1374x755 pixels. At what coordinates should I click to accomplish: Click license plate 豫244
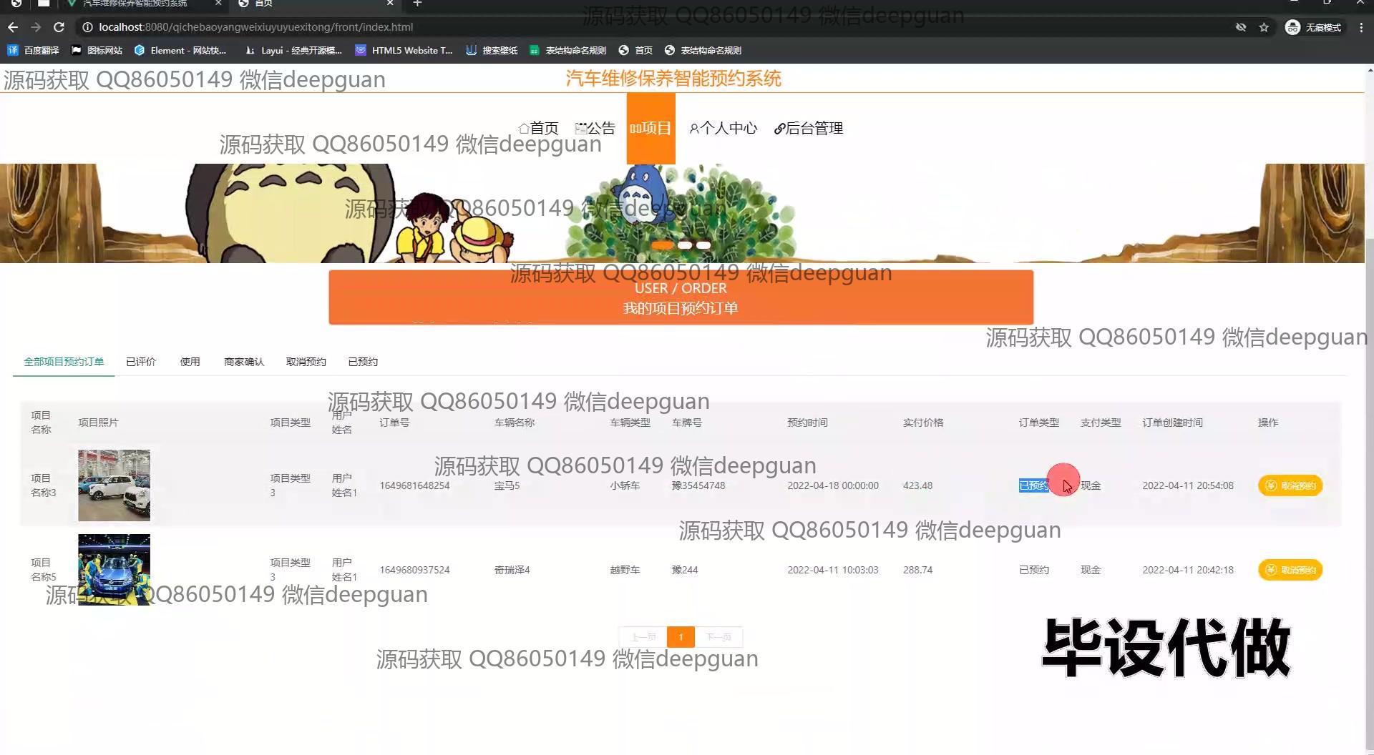[685, 570]
